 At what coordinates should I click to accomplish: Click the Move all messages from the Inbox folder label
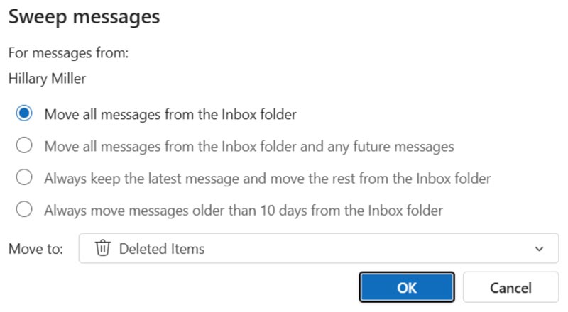point(170,114)
